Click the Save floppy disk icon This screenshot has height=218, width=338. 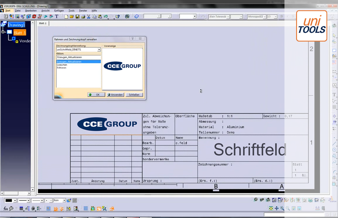click(77, 16)
